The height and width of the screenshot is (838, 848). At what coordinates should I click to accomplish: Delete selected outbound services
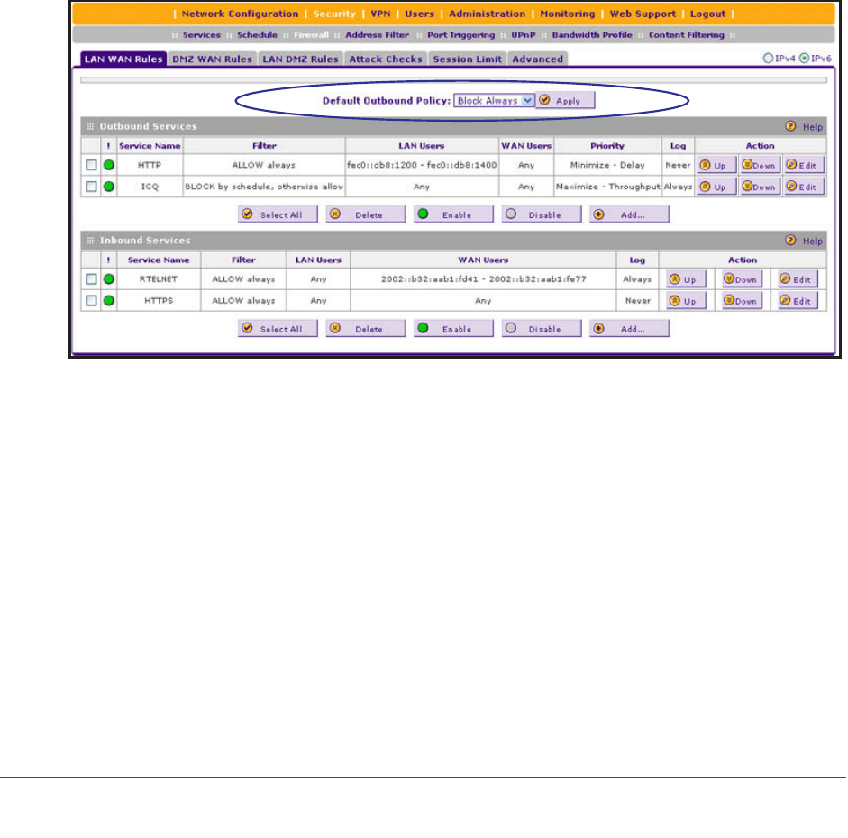click(366, 214)
